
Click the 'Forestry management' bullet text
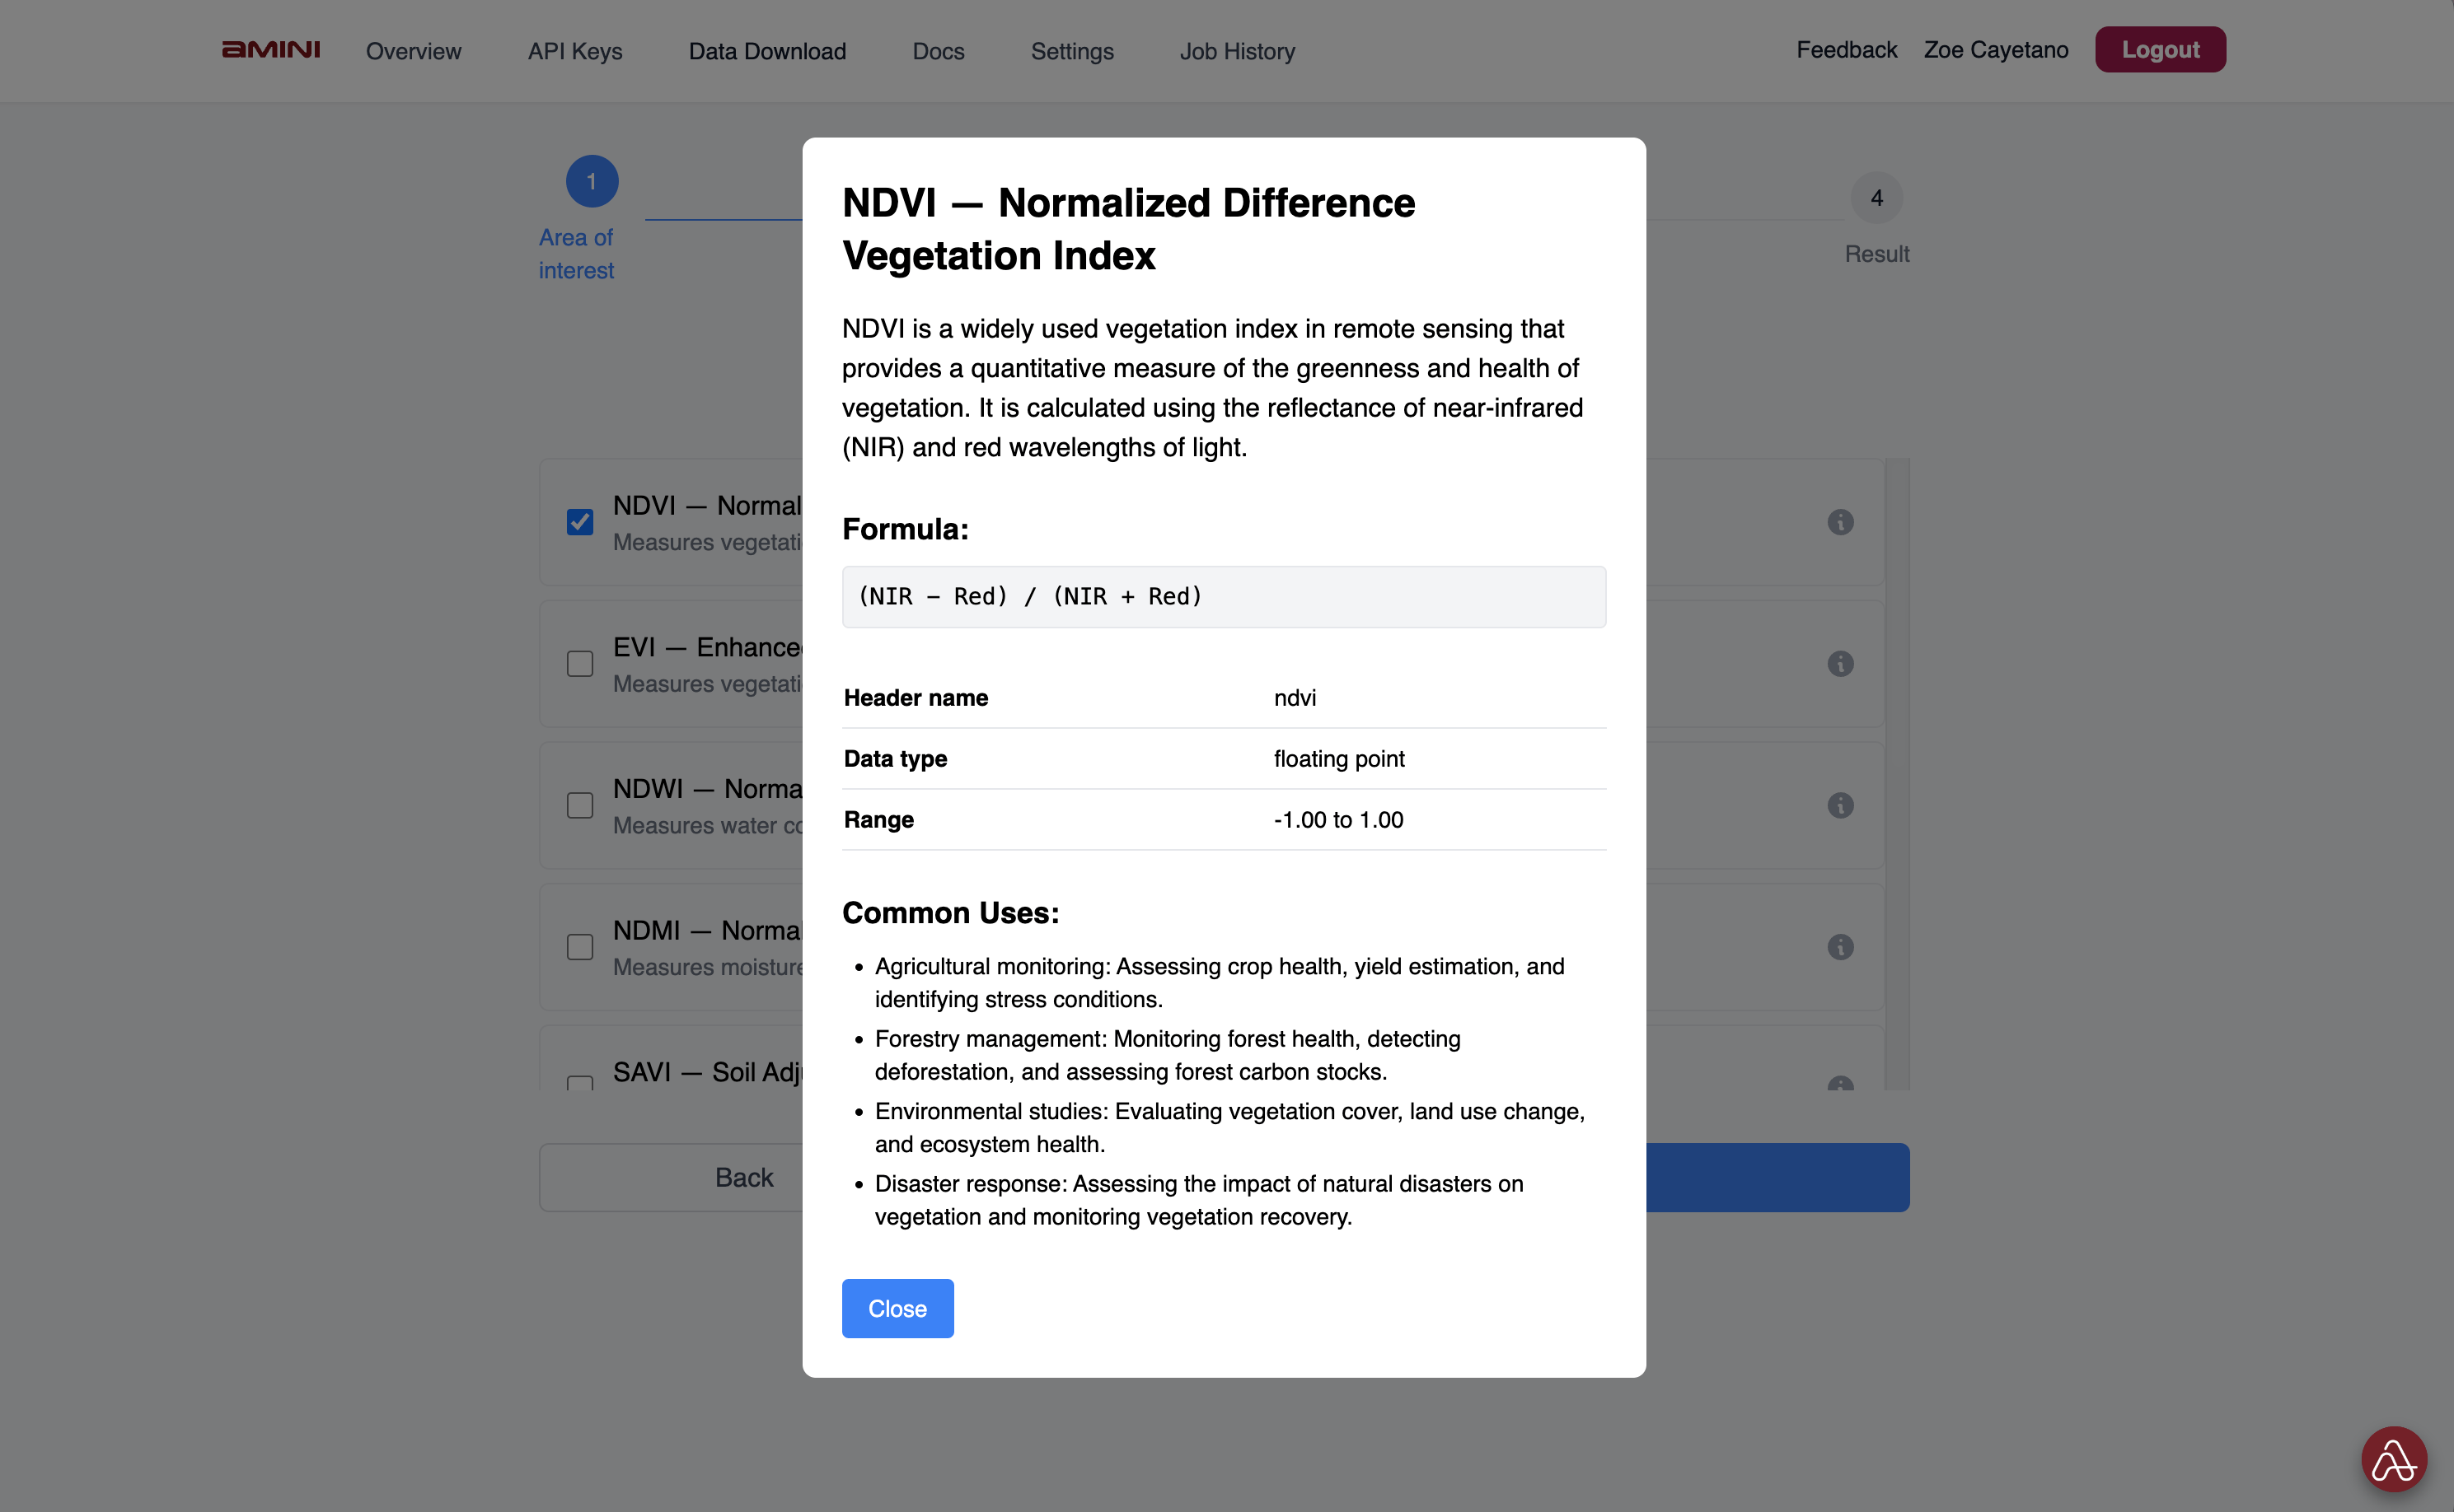(1168, 1055)
